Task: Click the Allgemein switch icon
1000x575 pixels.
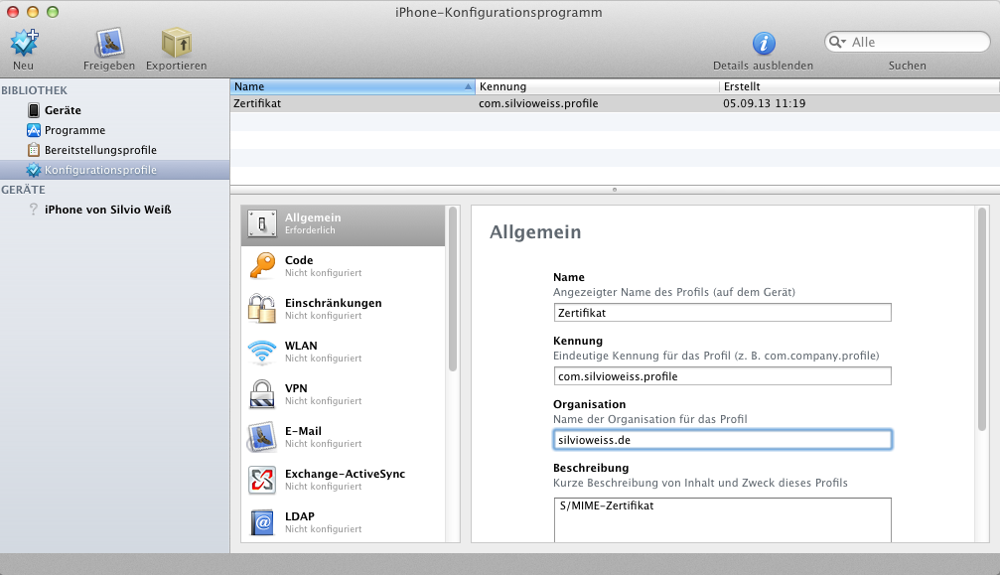Action: (x=262, y=223)
